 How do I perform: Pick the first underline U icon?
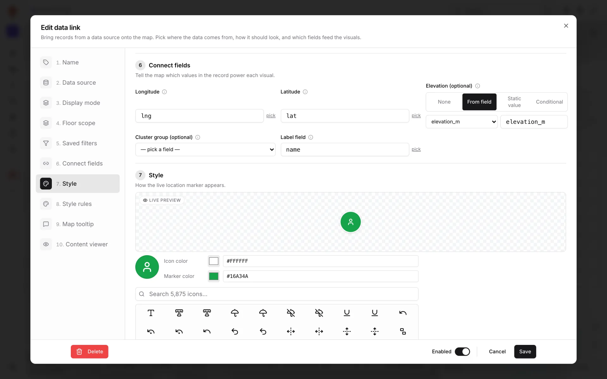[347, 313]
